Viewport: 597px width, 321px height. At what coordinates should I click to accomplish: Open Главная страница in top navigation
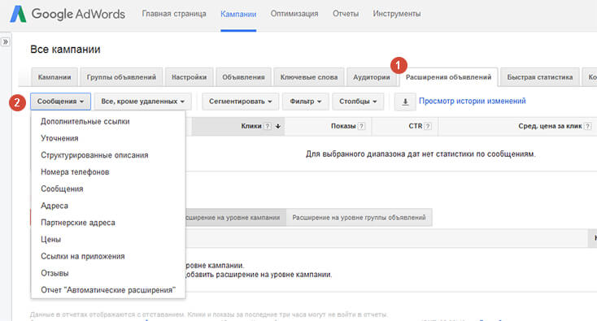[x=174, y=14]
